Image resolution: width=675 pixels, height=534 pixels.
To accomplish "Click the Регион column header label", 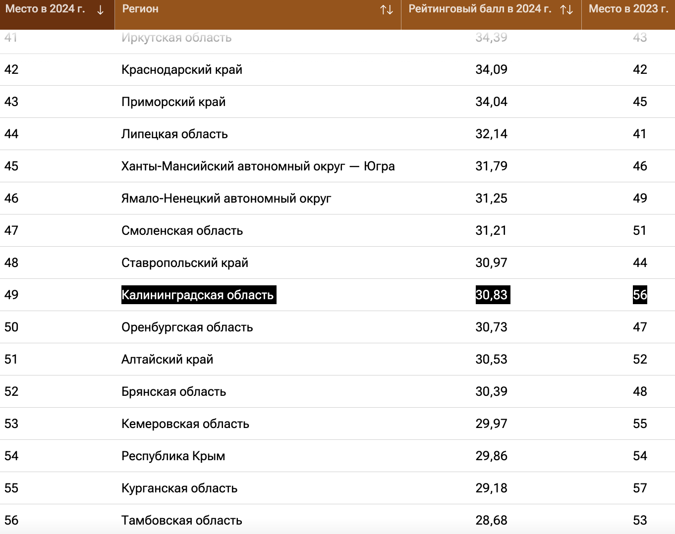I will 140,9.
